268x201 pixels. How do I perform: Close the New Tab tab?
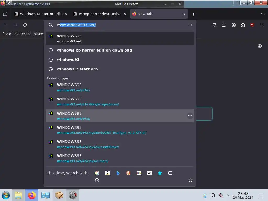pos(183,14)
